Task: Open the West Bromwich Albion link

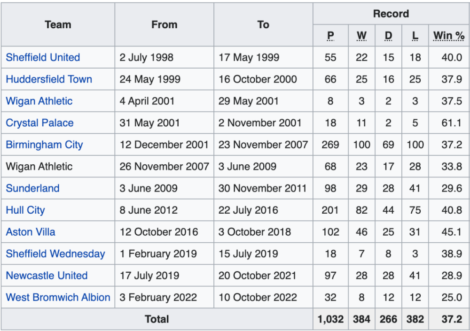Action: 58,297
